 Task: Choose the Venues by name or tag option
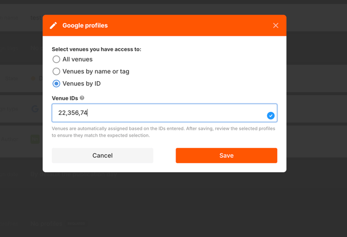click(56, 71)
